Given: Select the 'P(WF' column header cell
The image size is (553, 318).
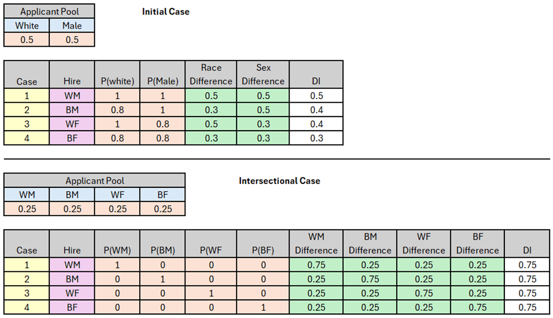Looking at the screenshot, I should (211, 250).
